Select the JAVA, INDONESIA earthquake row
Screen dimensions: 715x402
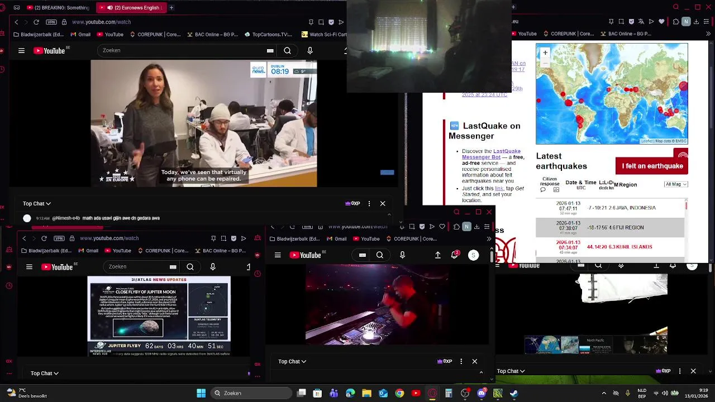tap(610, 208)
